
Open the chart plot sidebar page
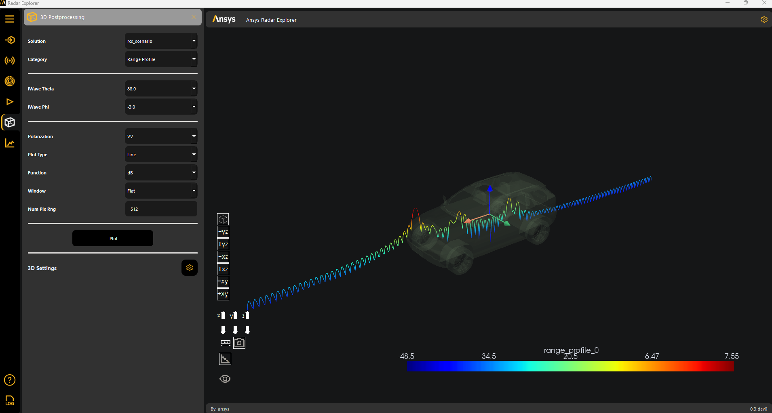10,143
